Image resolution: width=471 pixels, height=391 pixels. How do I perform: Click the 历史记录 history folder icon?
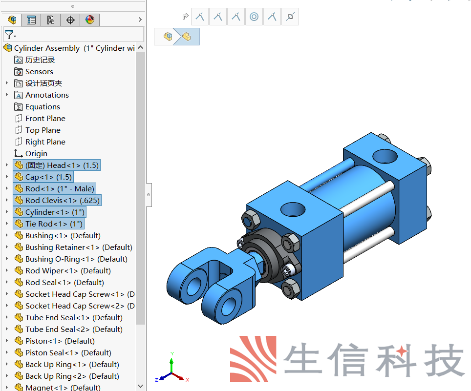(19, 60)
